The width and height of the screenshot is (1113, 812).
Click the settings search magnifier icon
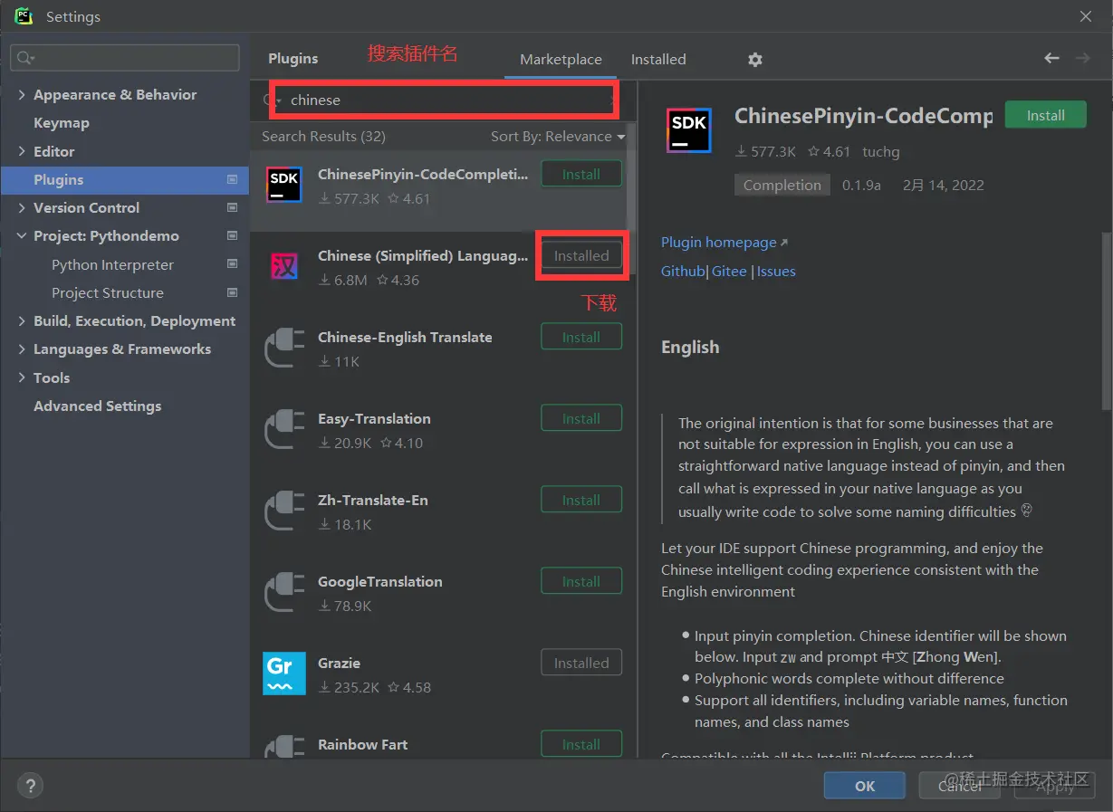coord(24,58)
